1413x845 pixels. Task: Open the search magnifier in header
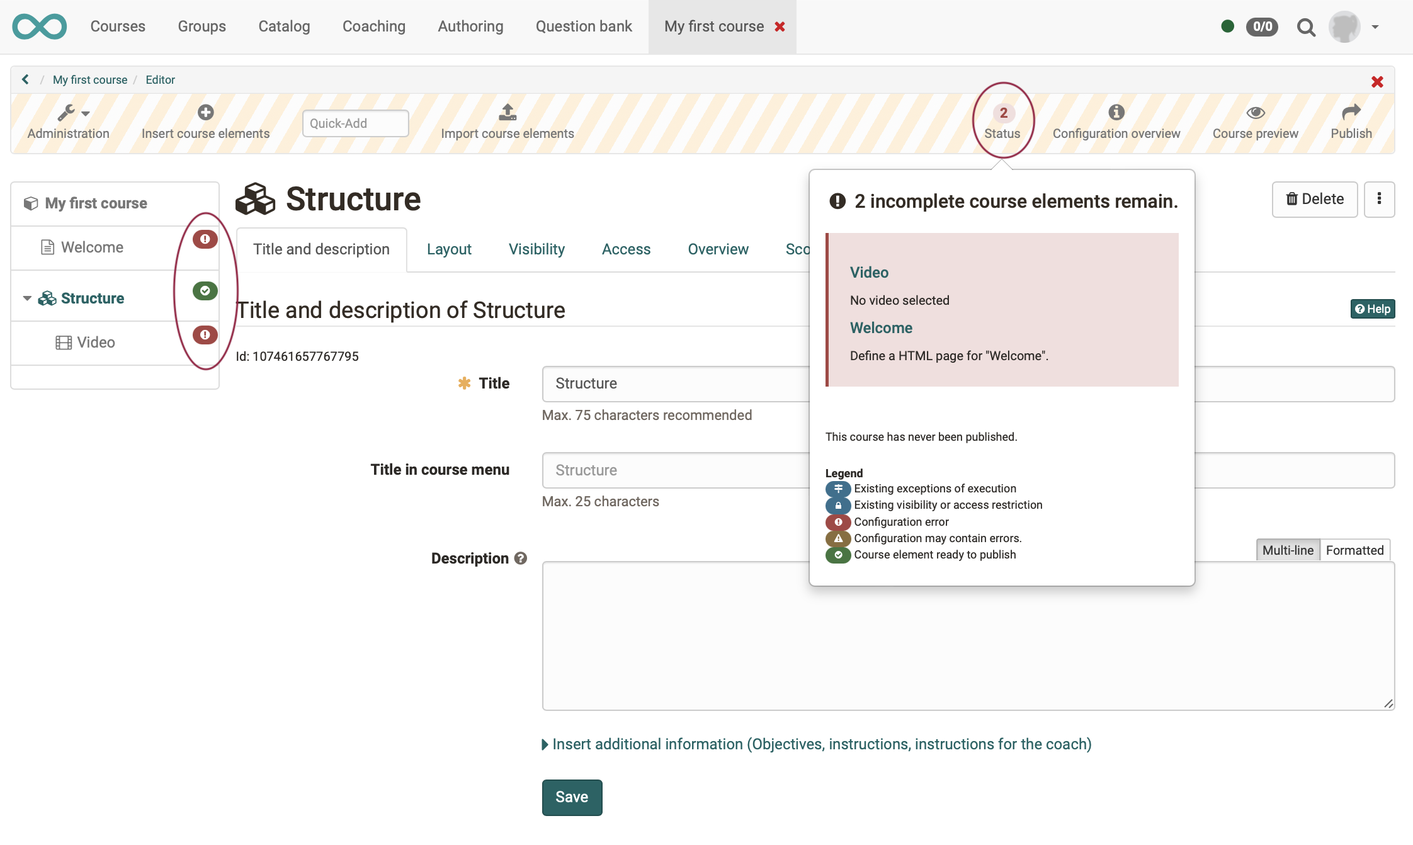(x=1306, y=27)
